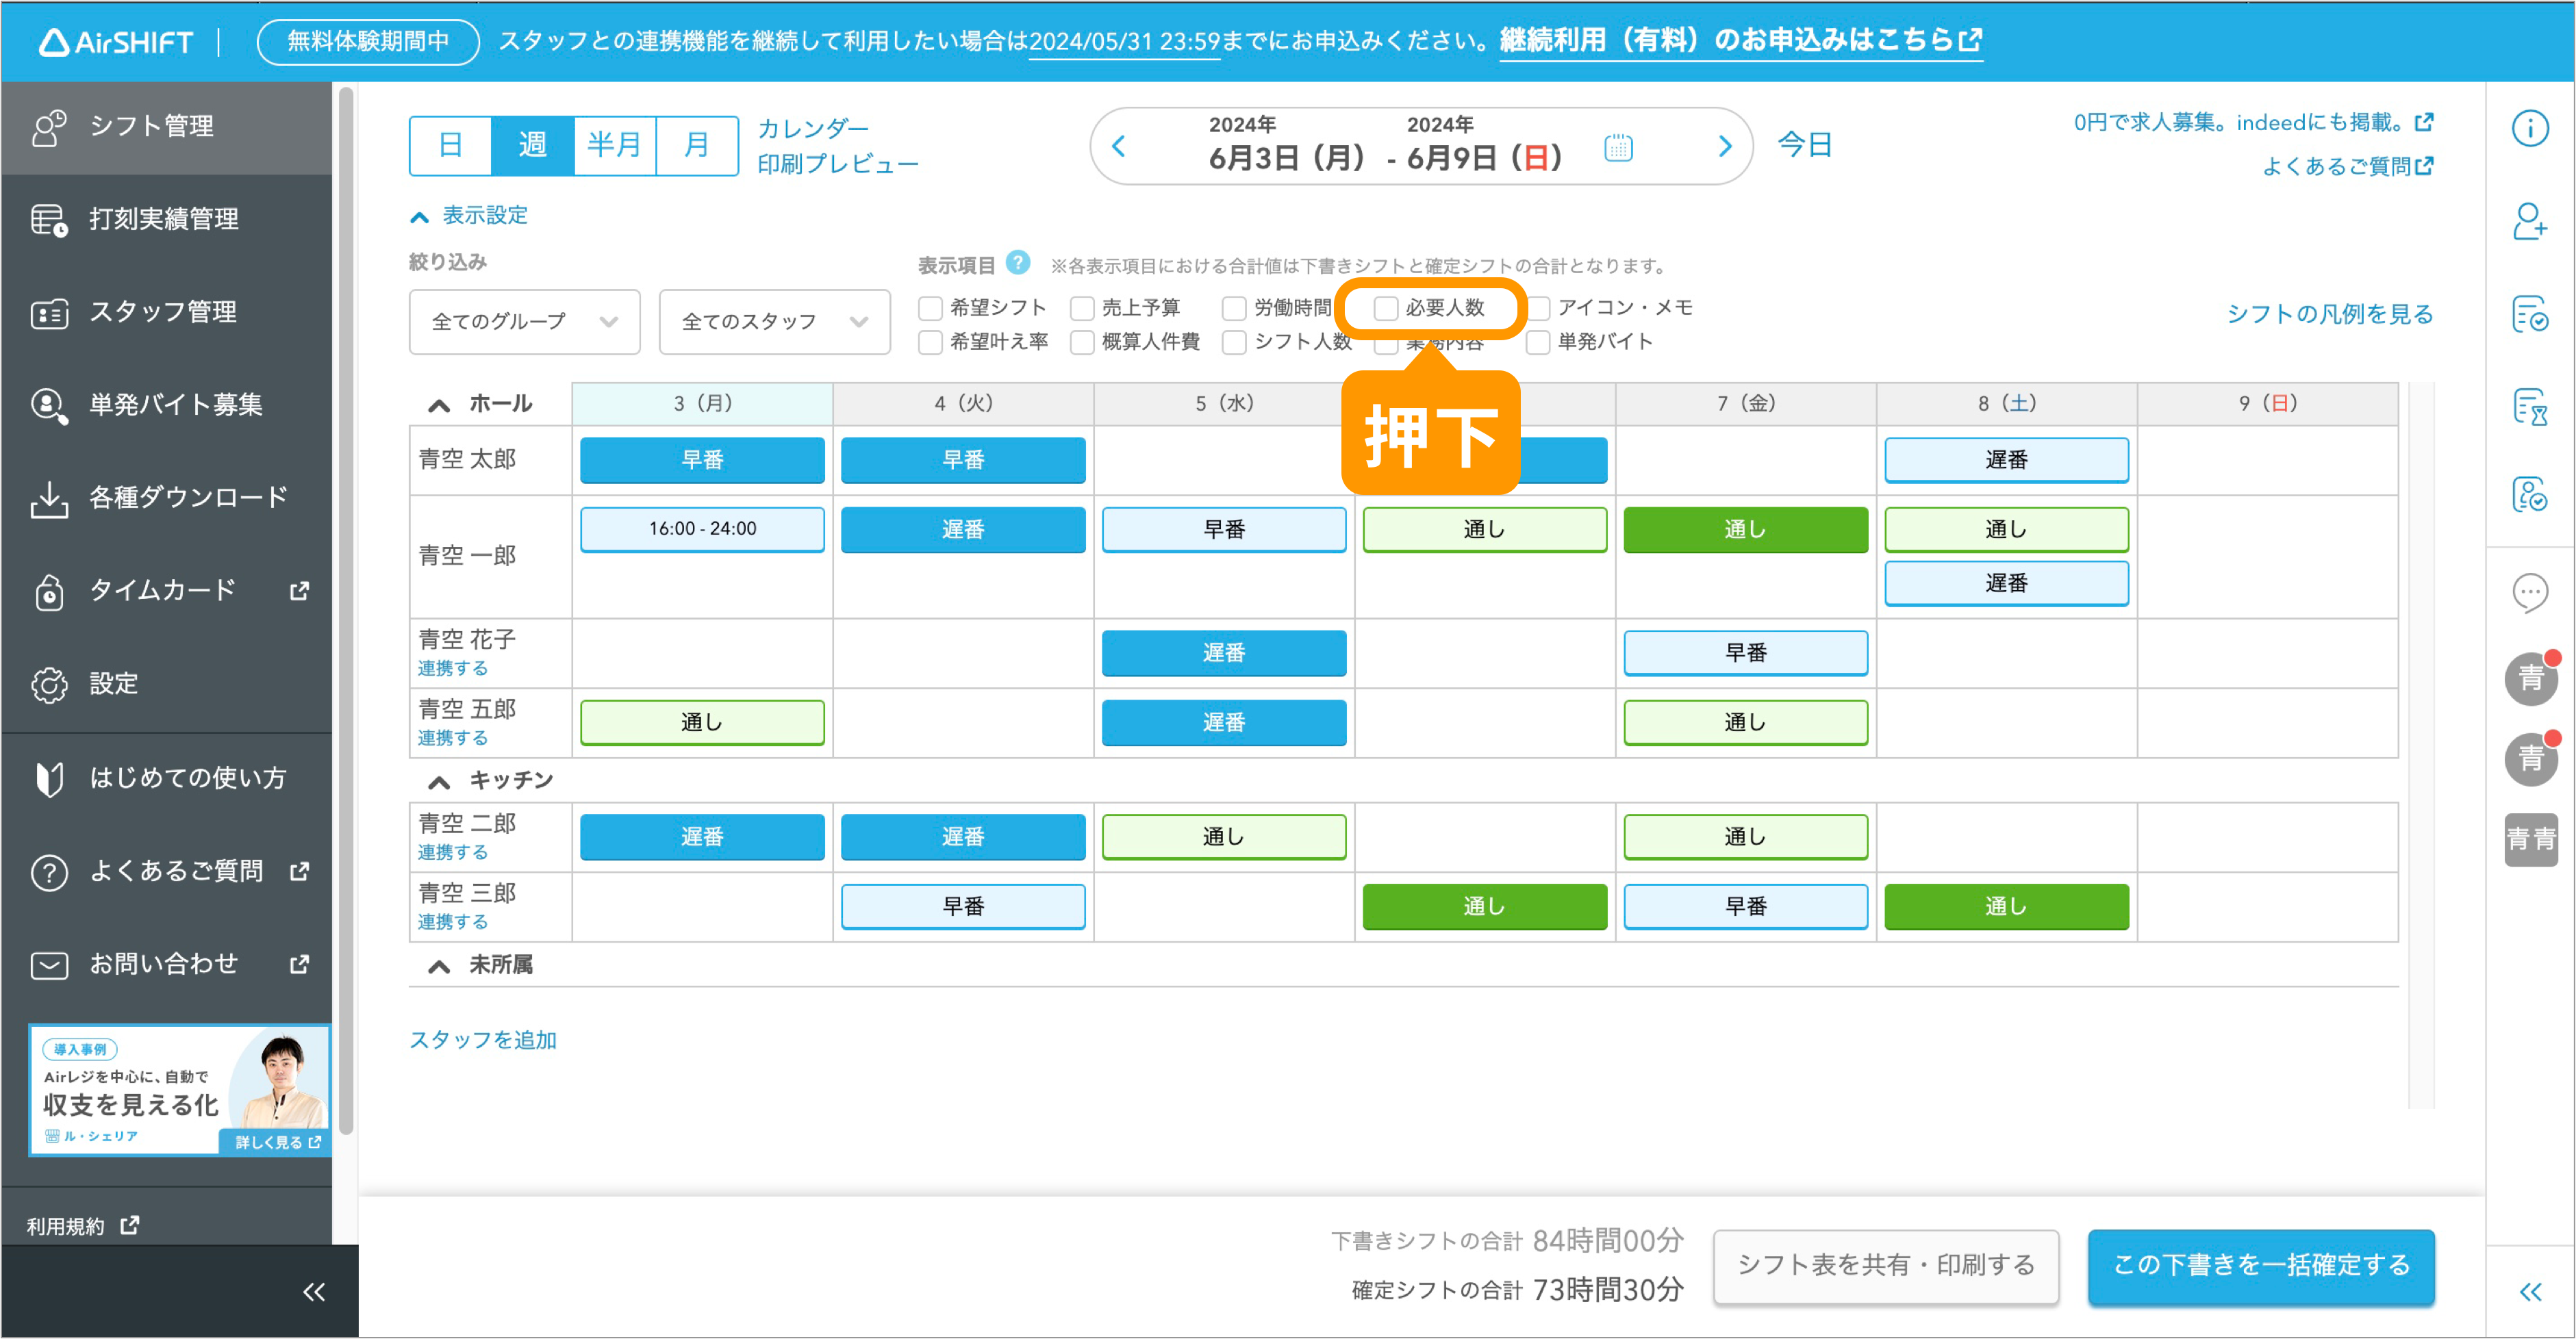
Task: Click the 無料体験期間中 badge
Action: pyautogui.click(x=368, y=42)
